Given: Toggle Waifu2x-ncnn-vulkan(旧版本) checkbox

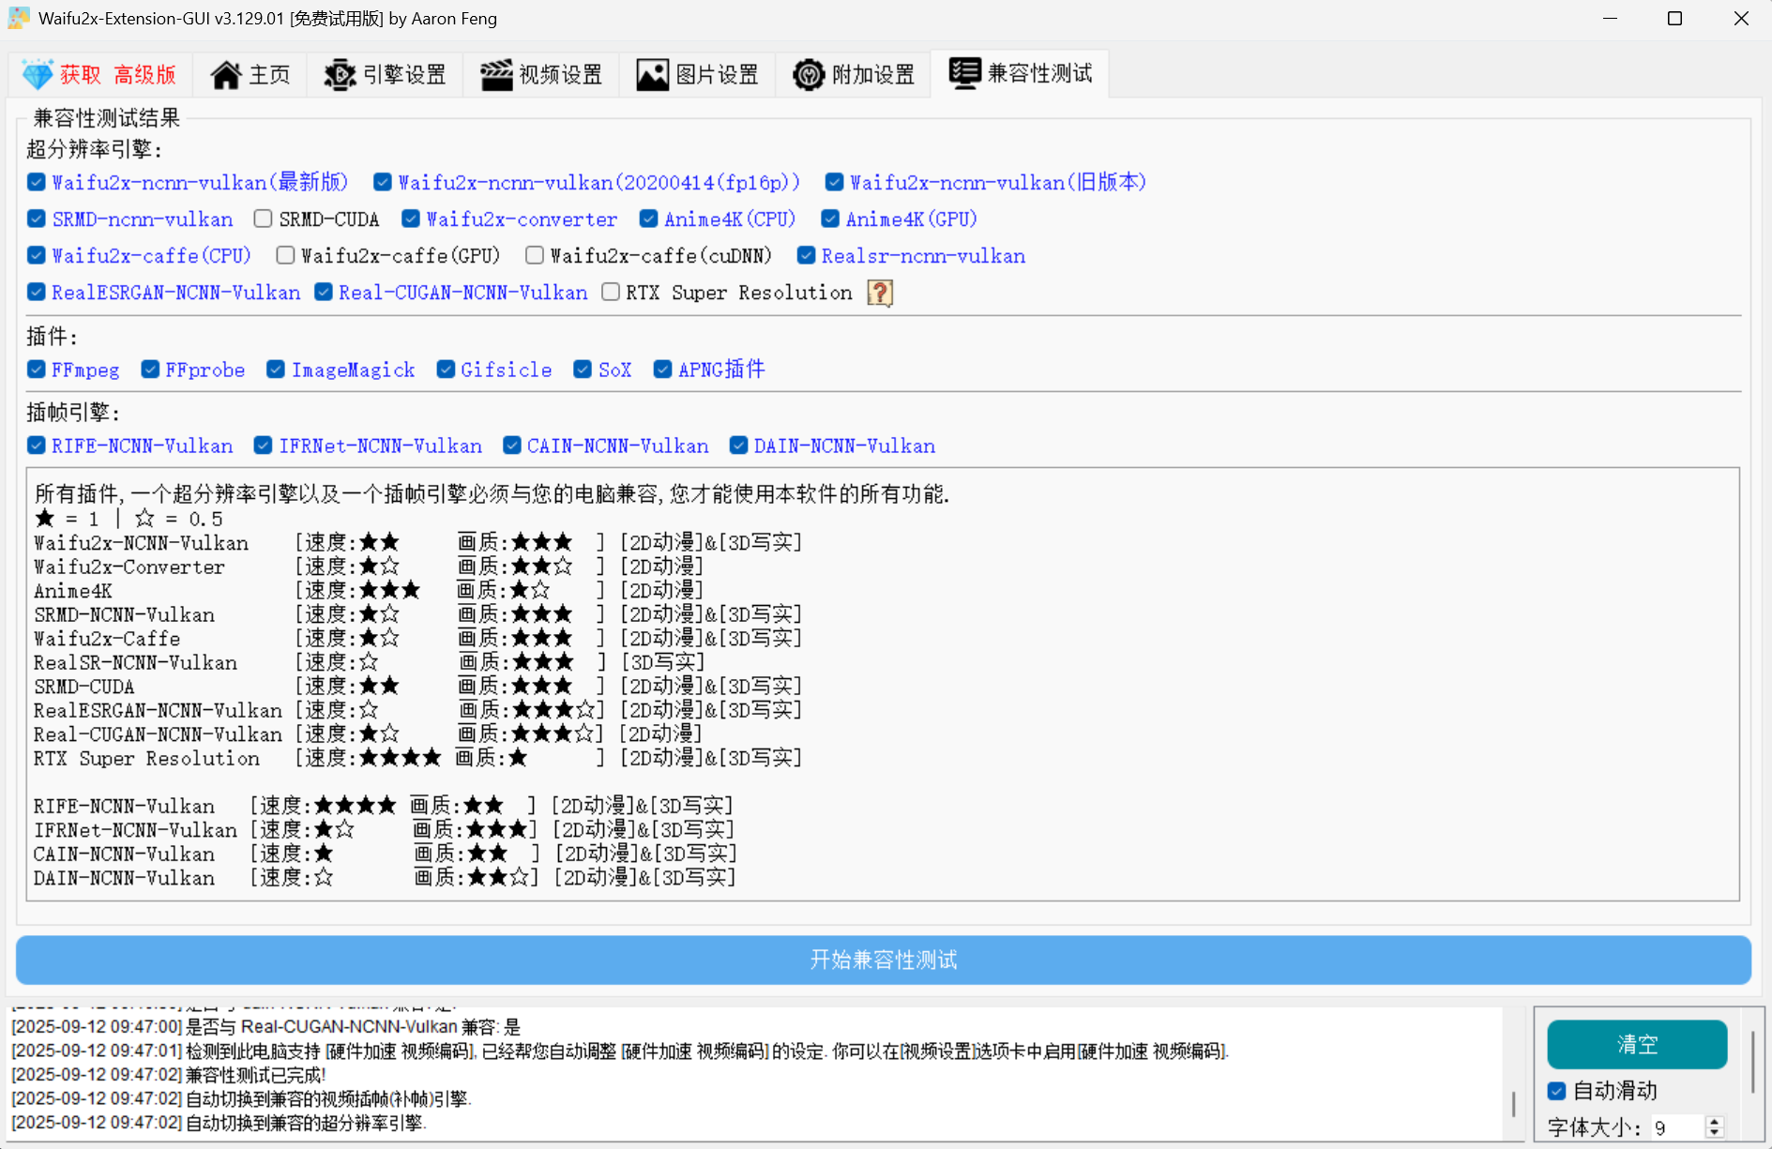Looking at the screenshot, I should [x=834, y=182].
